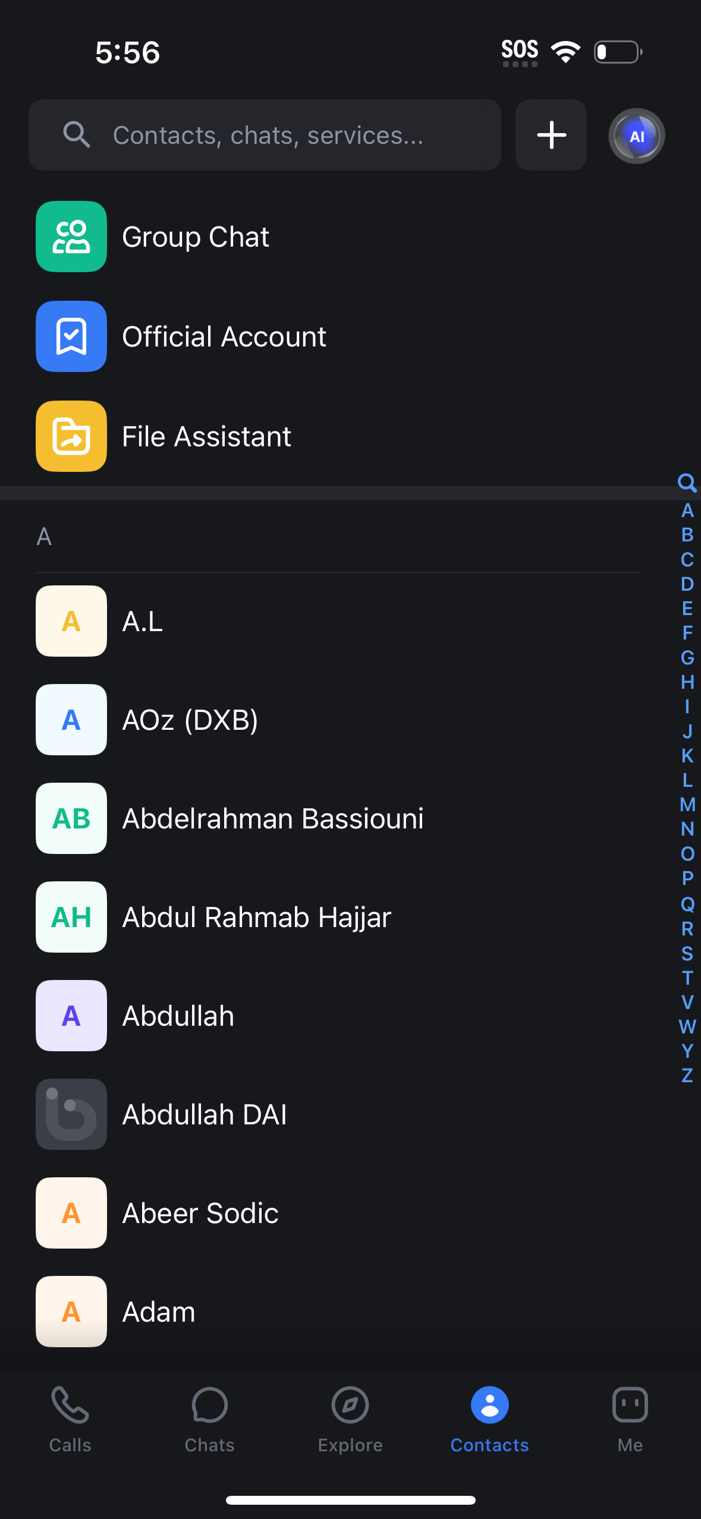Viewport: 701px width, 1519px height.
Task: Open contact AOz (DXB)
Action: (x=190, y=720)
